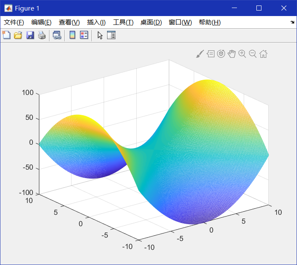Click the yellow peak of the surface plot
The image size is (297, 265).
pos(207,82)
